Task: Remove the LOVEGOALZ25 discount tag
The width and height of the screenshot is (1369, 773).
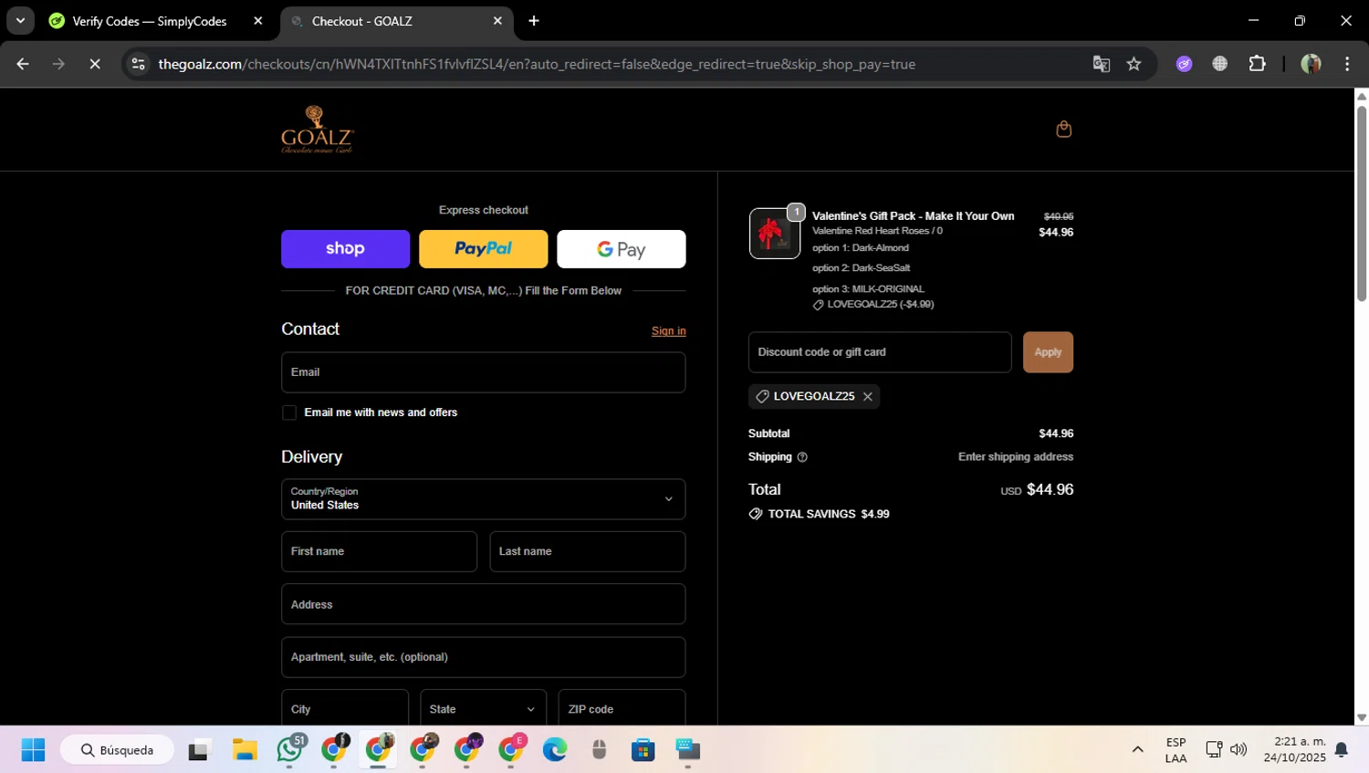Action: click(x=868, y=396)
